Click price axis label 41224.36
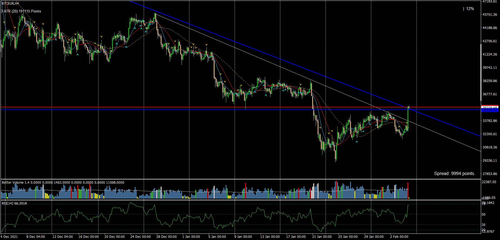500x240 pixels. point(490,54)
